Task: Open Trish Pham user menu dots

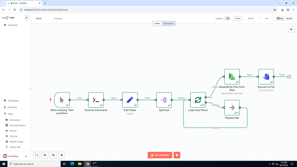Action: [x=26, y=156]
